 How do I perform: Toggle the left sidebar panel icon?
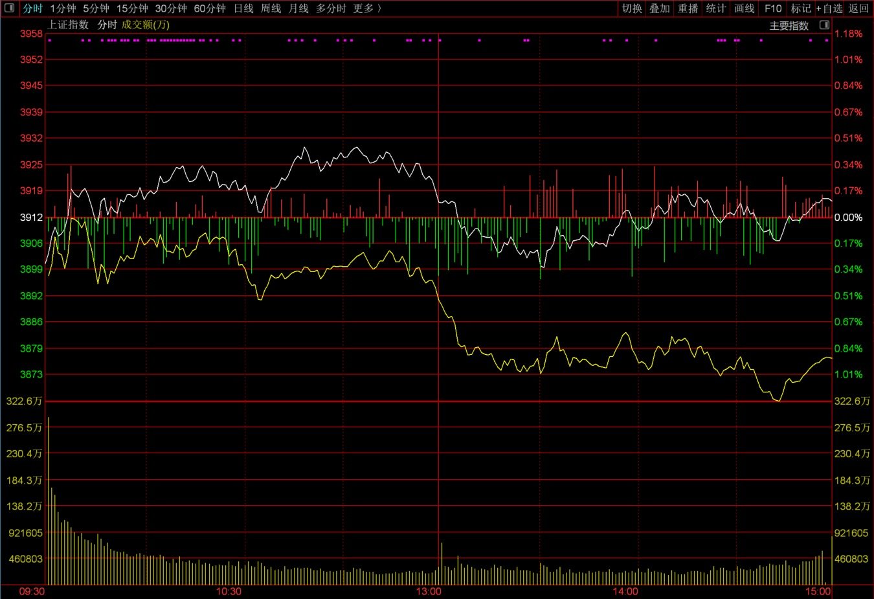[9, 8]
